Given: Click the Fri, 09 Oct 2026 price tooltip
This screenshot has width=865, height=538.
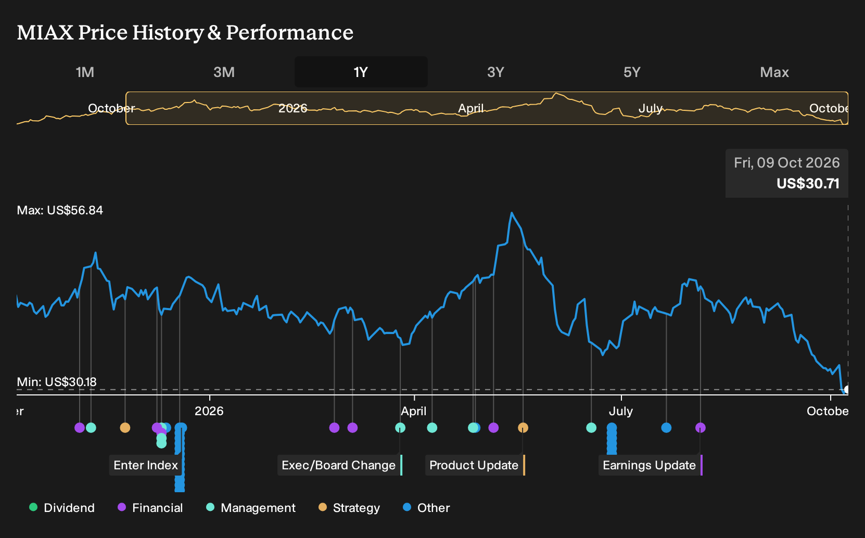Looking at the screenshot, I should click(x=787, y=173).
